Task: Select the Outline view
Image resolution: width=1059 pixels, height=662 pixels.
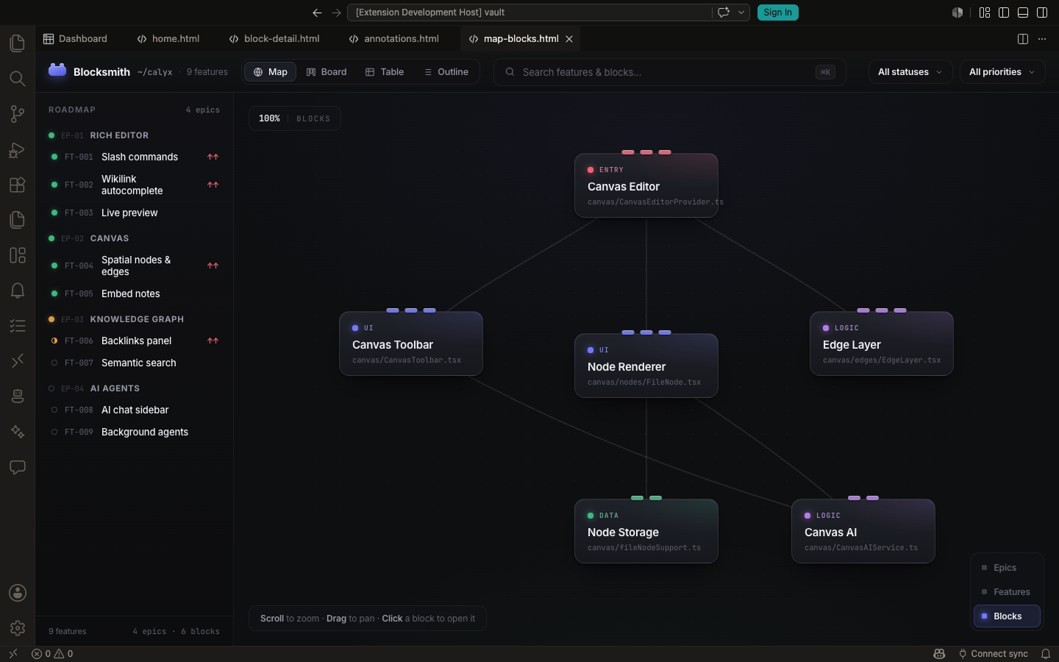Action: pyautogui.click(x=446, y=72)
